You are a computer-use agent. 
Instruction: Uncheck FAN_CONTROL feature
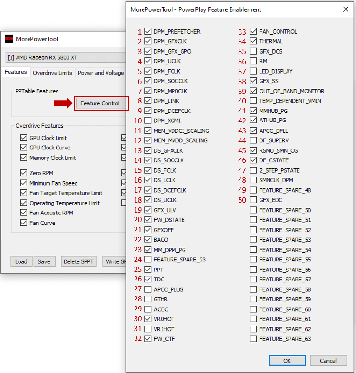pyautogui.click(x=253, y=31)
